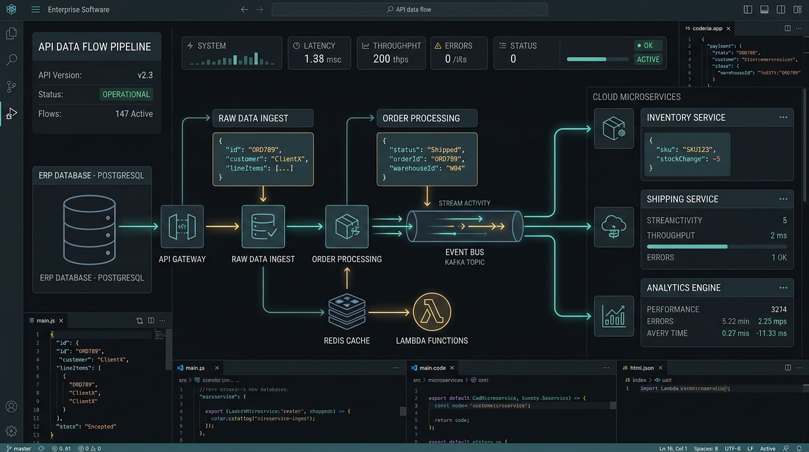Screen dimensions: 809x452
Task: Click the top status progress bar
Action: 597,59
